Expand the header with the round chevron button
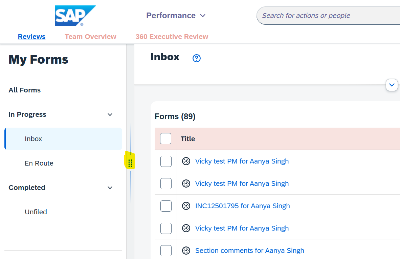Image resolution: width=400 pixels, height=259 pixels. (x=392, y=85)
